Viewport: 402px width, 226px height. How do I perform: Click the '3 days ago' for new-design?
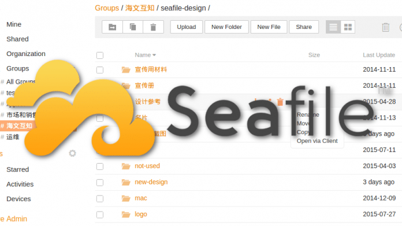pyautogui.click(x=379, y=182)
